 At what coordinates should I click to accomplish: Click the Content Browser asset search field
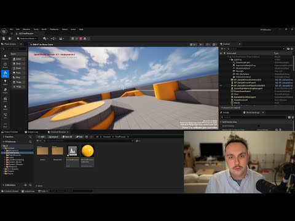tap(88, 141)
